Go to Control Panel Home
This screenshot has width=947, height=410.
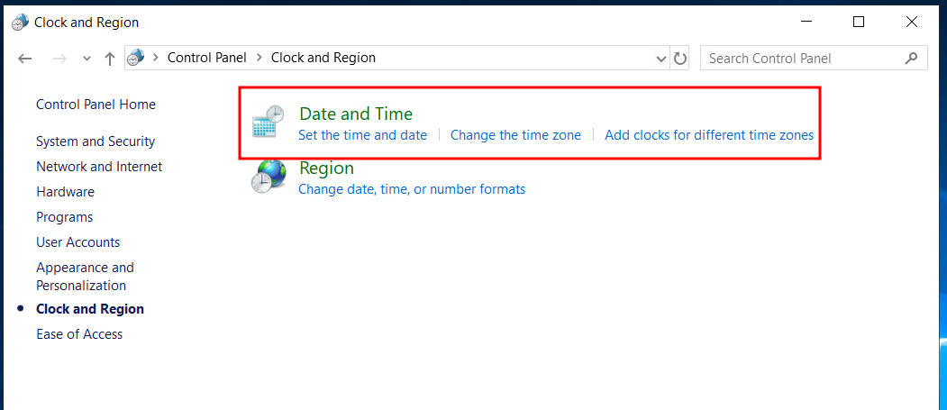point(96,105)
